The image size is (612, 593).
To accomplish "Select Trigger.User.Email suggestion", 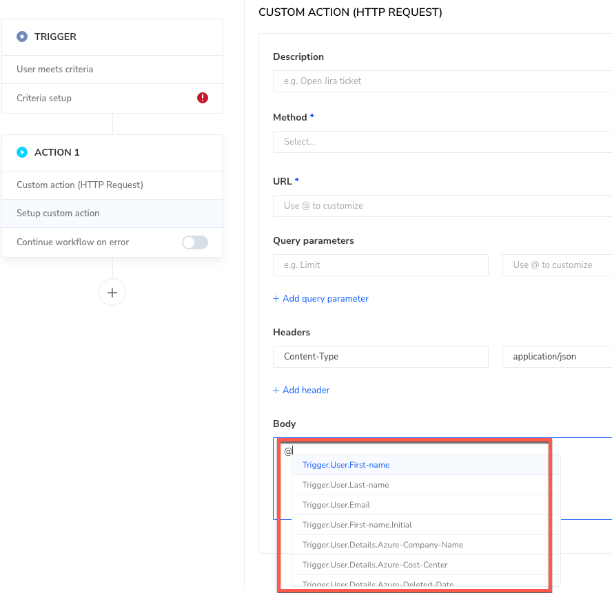I will [x=426, y=505].
